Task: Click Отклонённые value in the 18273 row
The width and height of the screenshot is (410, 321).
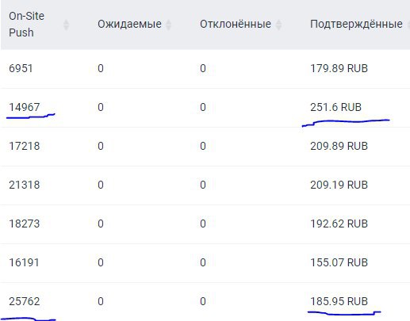Action: click(203, 224)
